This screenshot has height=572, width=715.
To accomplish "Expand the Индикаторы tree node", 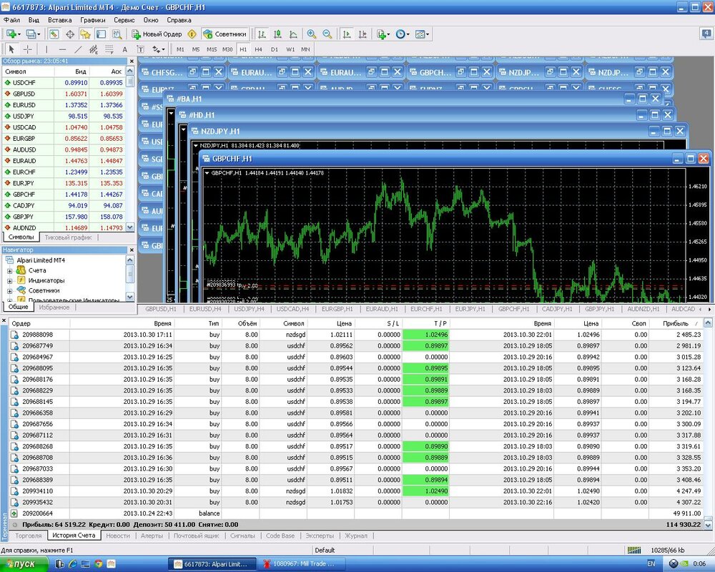I will [10, 280].
